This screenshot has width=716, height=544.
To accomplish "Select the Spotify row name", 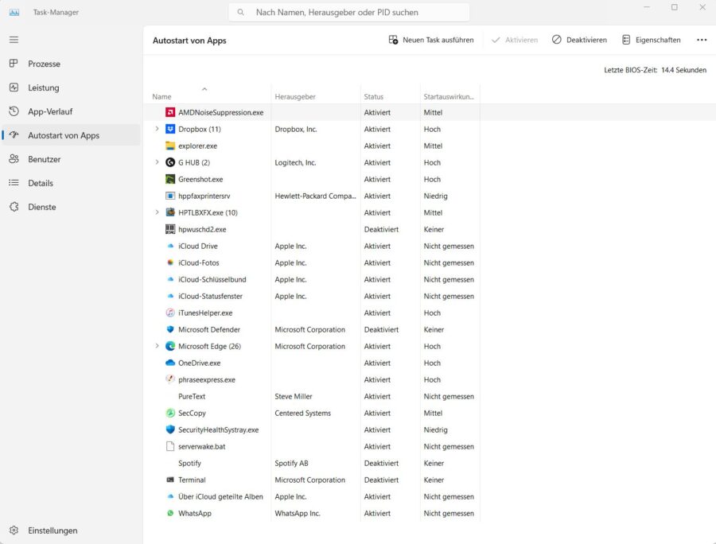I will pyautogui.click(x=189, y=463).
